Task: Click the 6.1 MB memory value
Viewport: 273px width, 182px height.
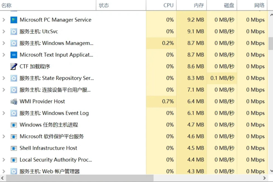Action: [x=196, y=113]
